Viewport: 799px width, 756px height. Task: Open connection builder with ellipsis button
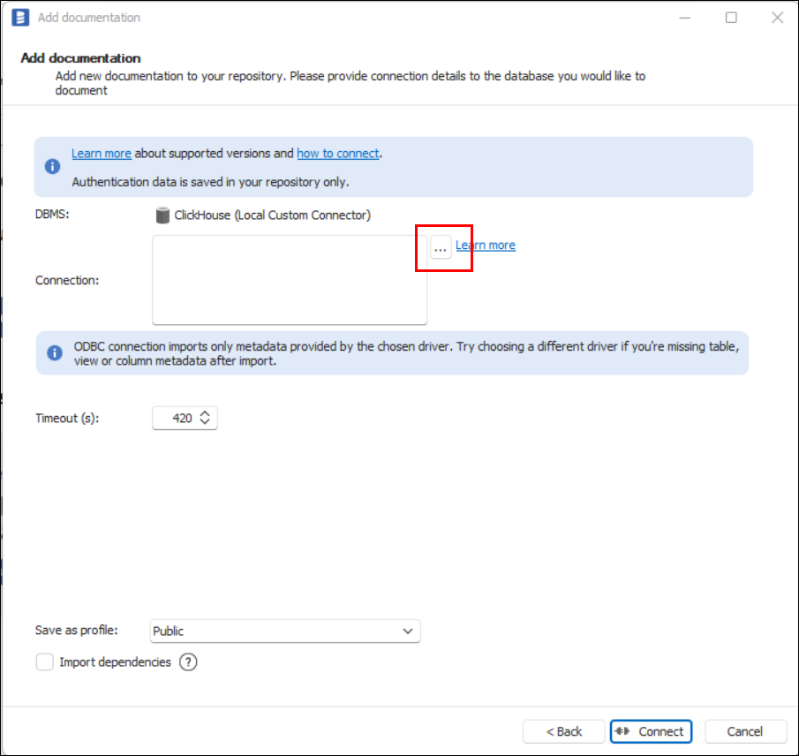click(x=441, y=248)
